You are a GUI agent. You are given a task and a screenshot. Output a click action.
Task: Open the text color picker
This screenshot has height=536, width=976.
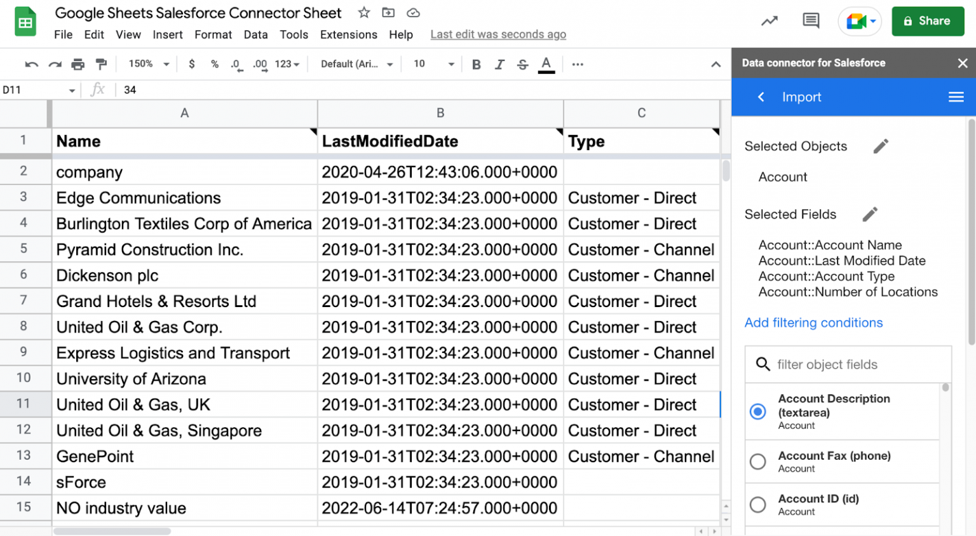coord(546,64)
